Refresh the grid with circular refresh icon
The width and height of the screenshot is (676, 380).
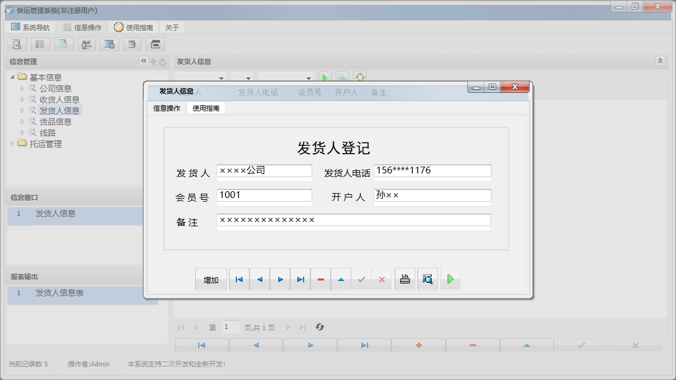point(320,327)
